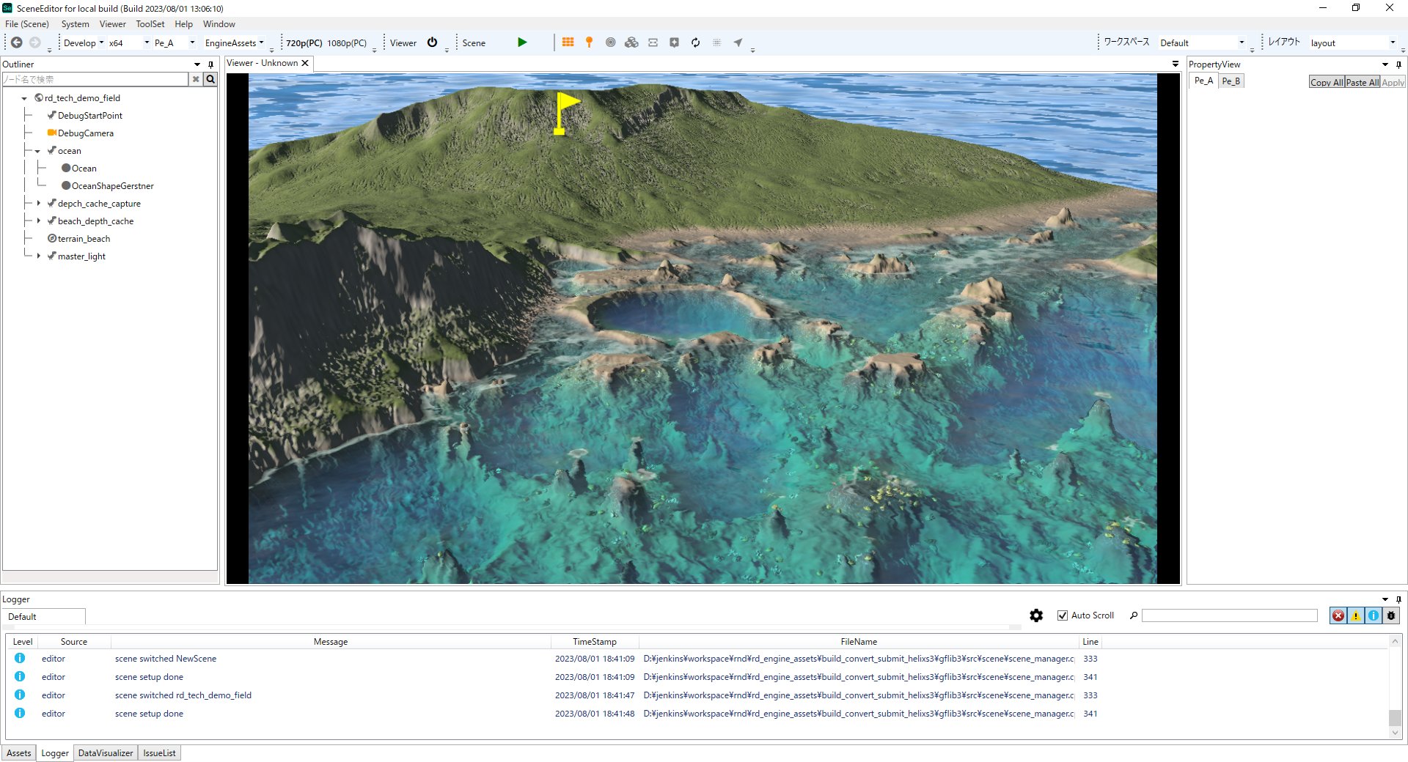Open the Develop configuration dropdown
This screenshot has height=762, width=1408.
(84, 43)
